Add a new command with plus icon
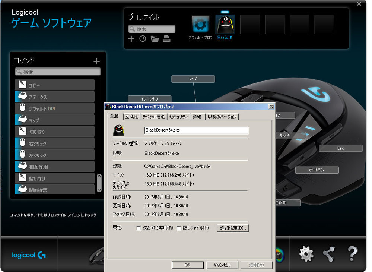The height and width of the screenshot is (272, 372). (96, 61)
